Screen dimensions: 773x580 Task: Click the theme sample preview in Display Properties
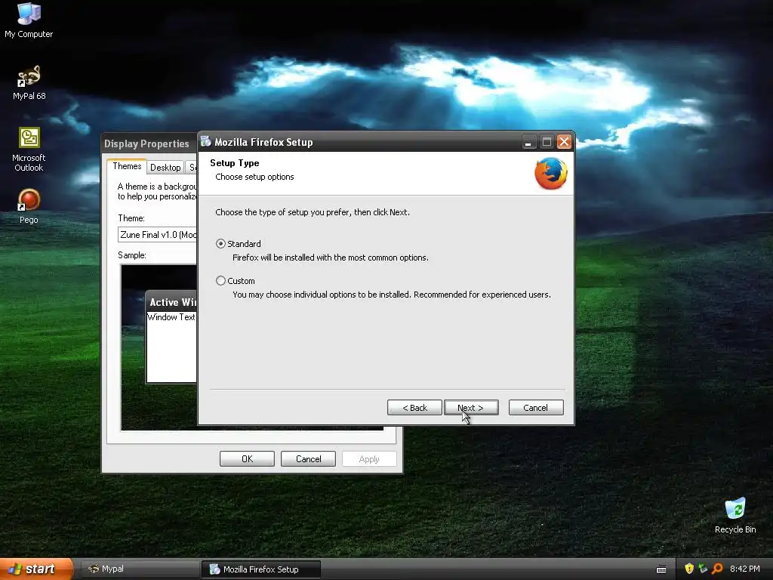click(159, 347)
